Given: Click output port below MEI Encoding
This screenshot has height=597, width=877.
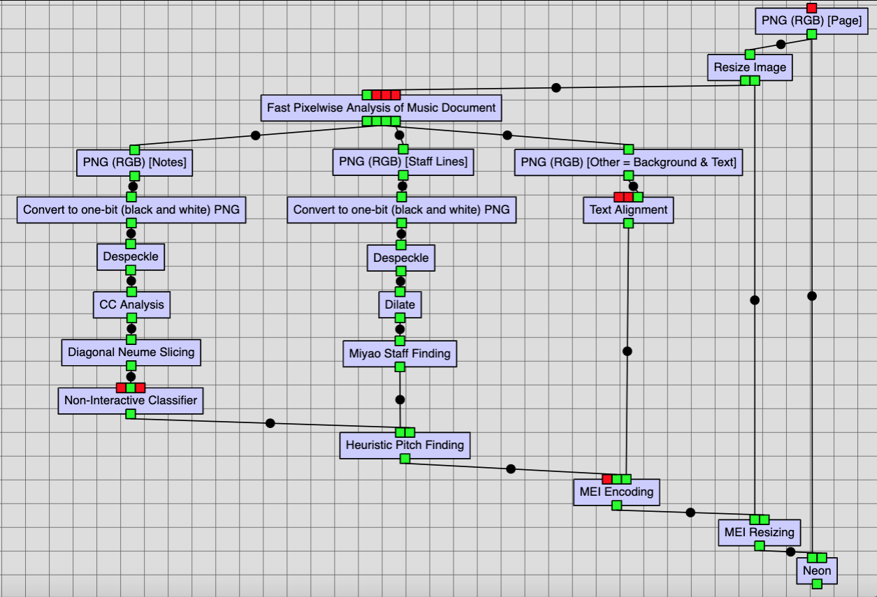Looking at the screenshot, I should click(616, 506).
